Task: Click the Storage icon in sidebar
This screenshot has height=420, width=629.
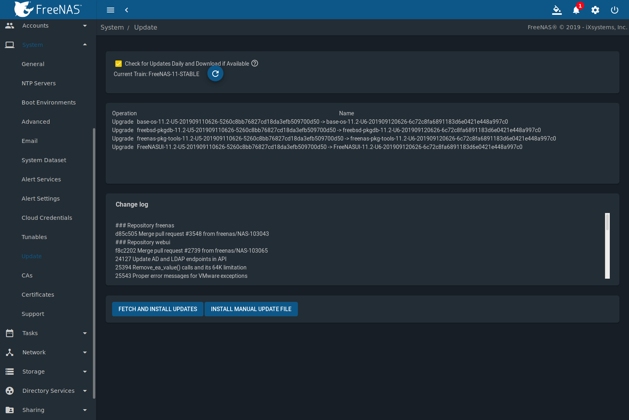Action: coord(10,372)
